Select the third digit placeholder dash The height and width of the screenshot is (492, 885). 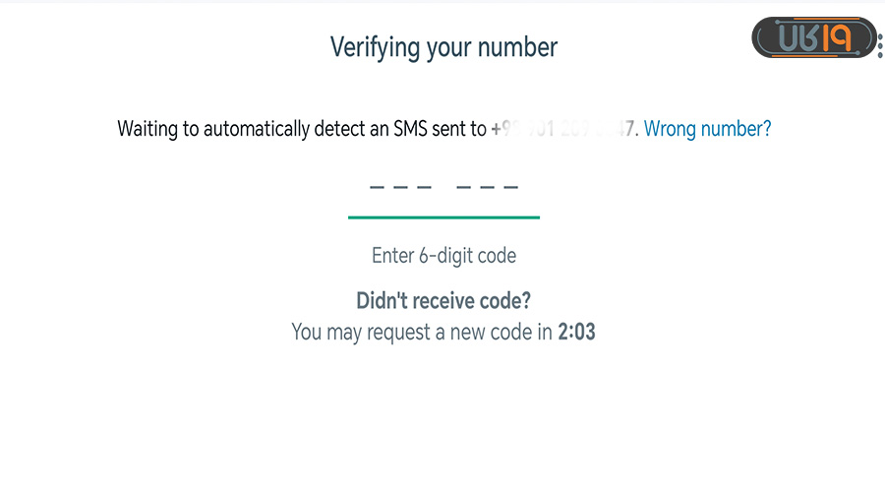(x=424, y=187)
